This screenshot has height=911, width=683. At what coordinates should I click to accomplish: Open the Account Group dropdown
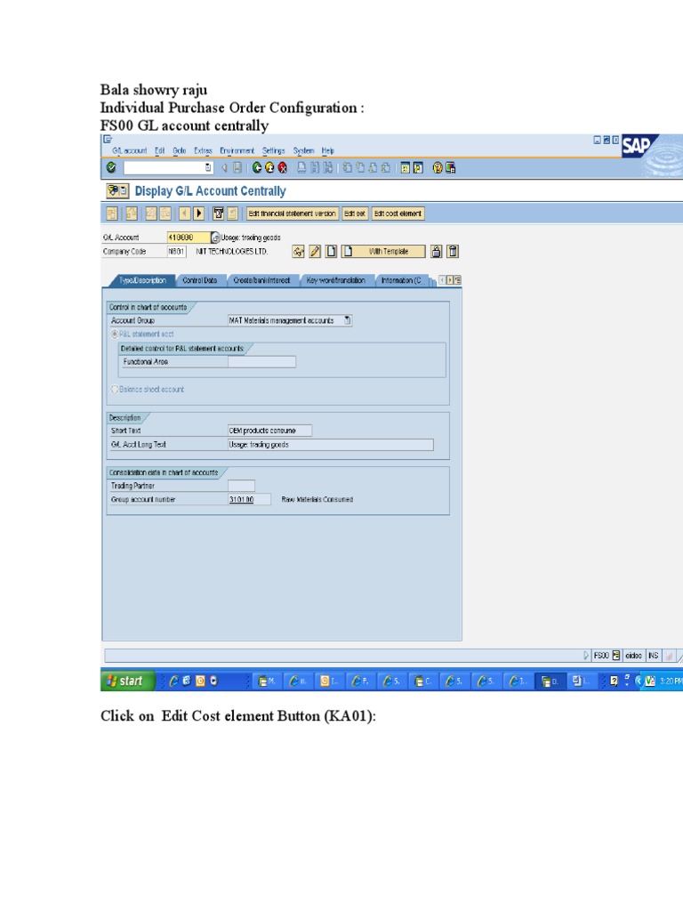click(348, 320)
